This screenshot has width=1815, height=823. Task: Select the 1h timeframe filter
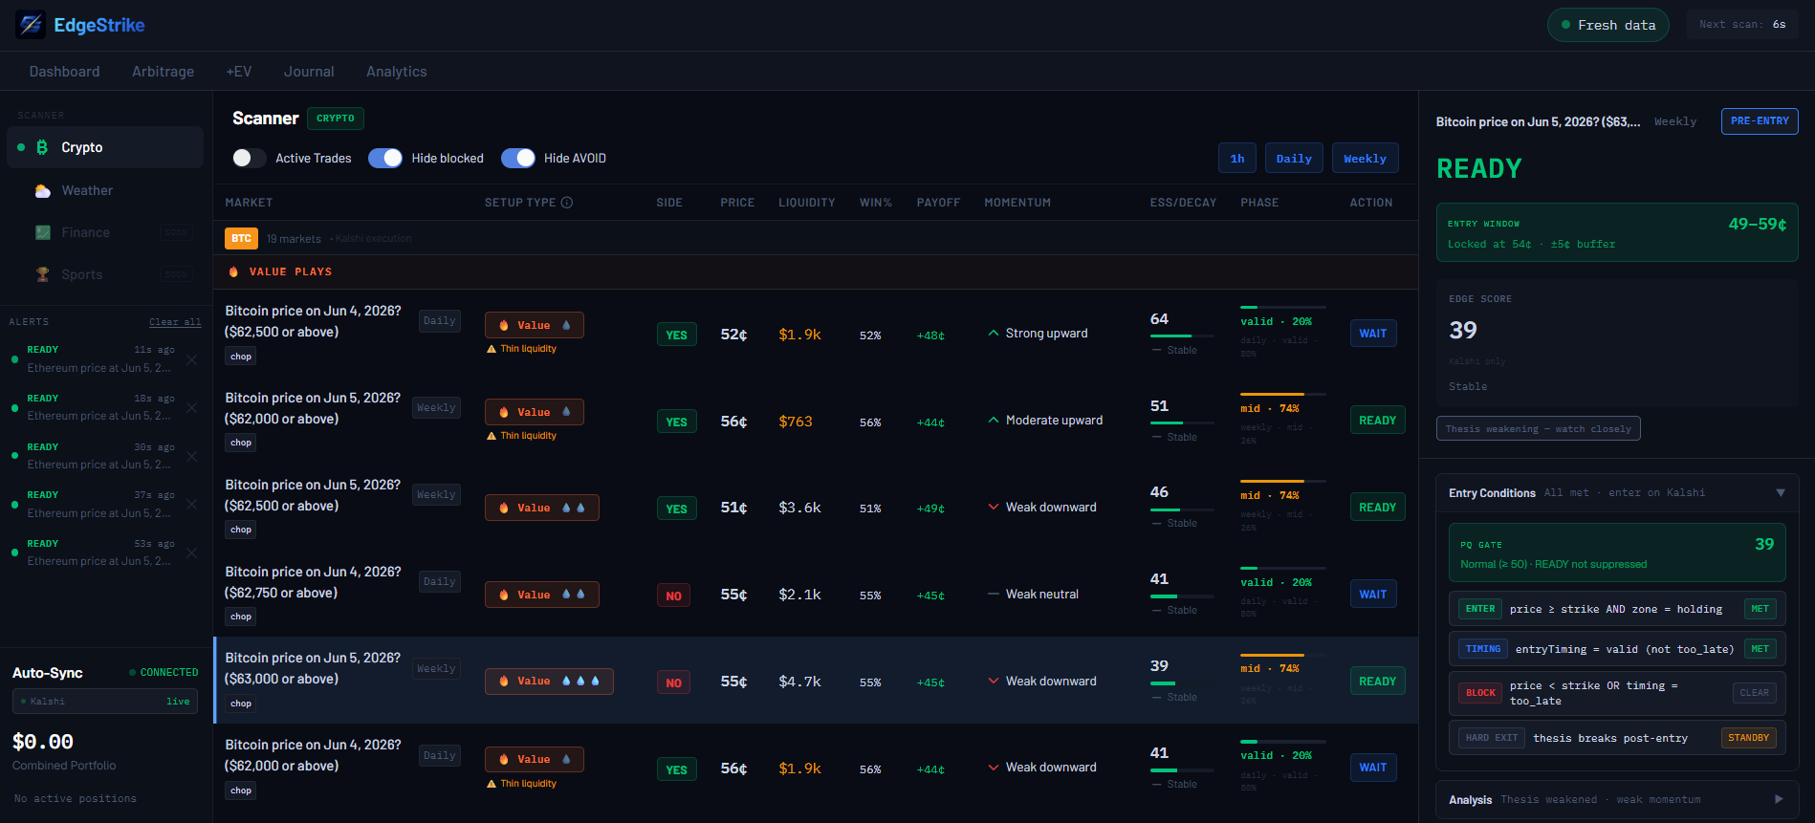(x=1237, y=159)
